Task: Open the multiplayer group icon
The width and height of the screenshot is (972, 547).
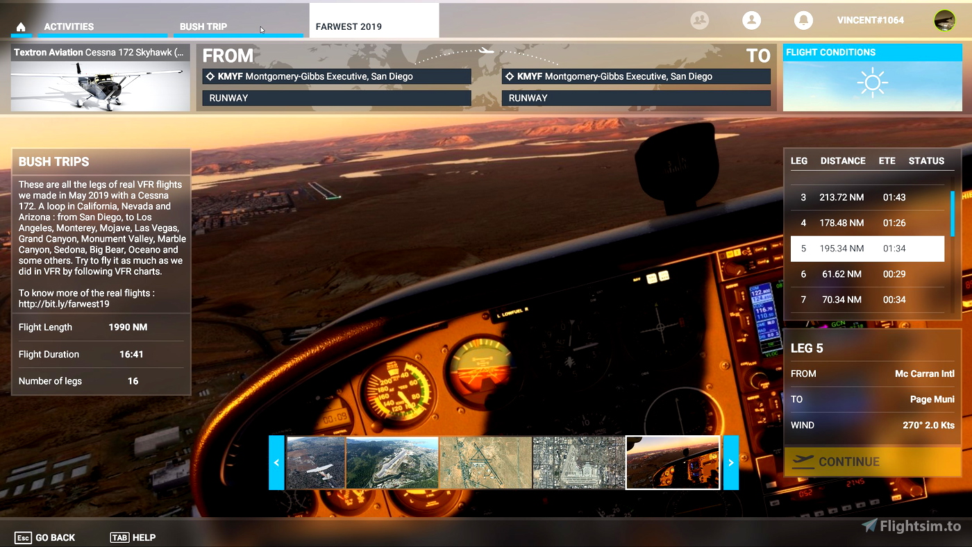Action: pyautogui.click(x=700, y=20)
